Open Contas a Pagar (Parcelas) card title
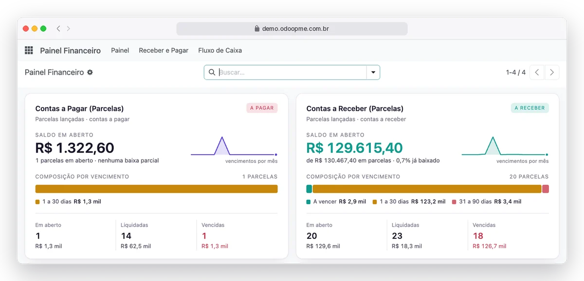The height and width of the screenshot is (281, 584). tap(79, 108)
